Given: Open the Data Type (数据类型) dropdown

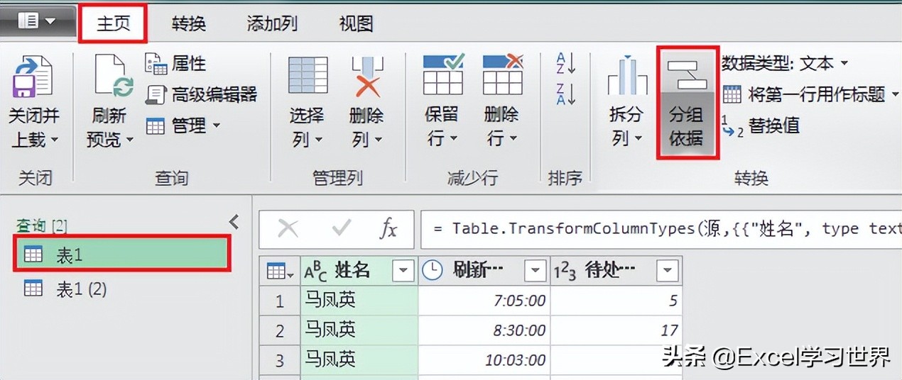Looking at the screenshot, I should click(785, 63).
